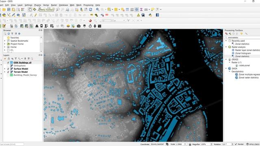
Task: Click EPSG:25833 CRS button
Action: pyautogui.click(x=253, y=144)
